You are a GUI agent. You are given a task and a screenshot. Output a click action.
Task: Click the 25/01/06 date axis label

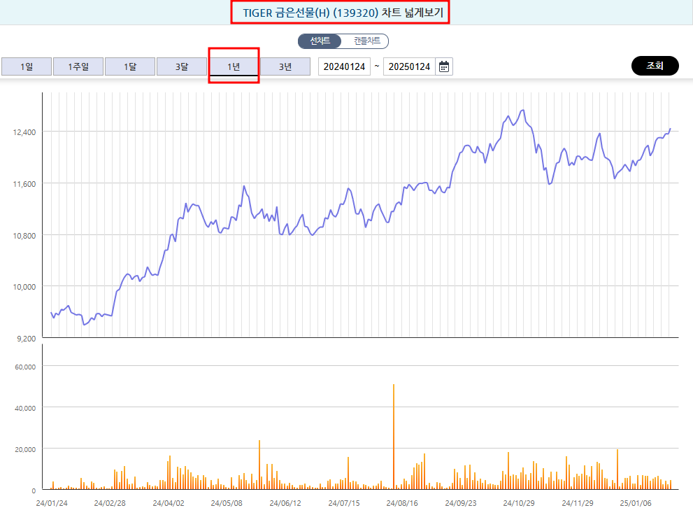click(x=636, y=503)
